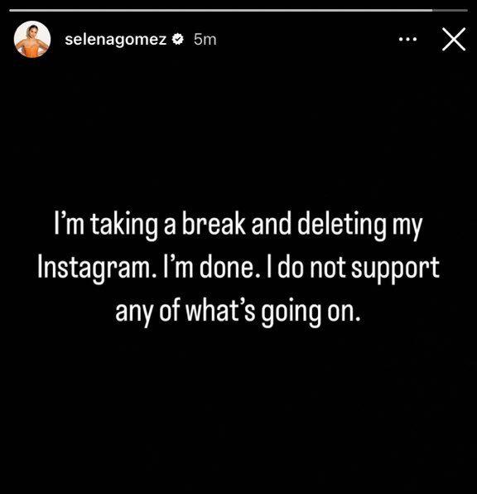Tap the story line starting "I'm taking a break"

coord(238,225)
